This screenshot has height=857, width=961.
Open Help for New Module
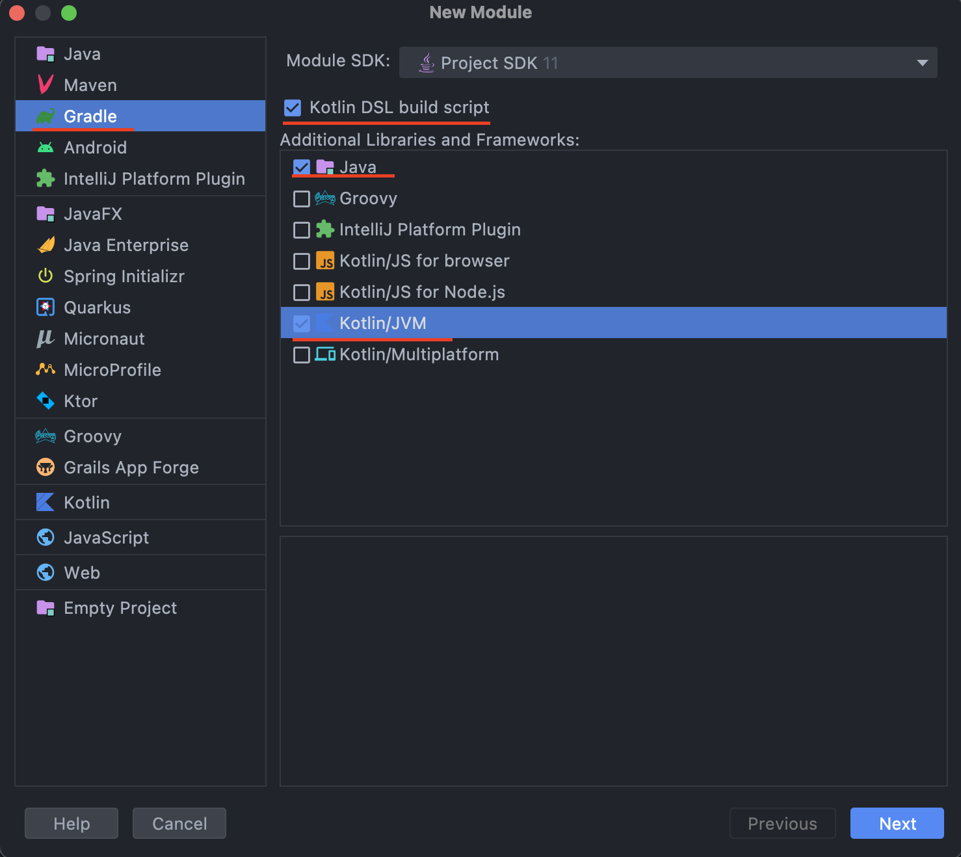pos(72,823)
